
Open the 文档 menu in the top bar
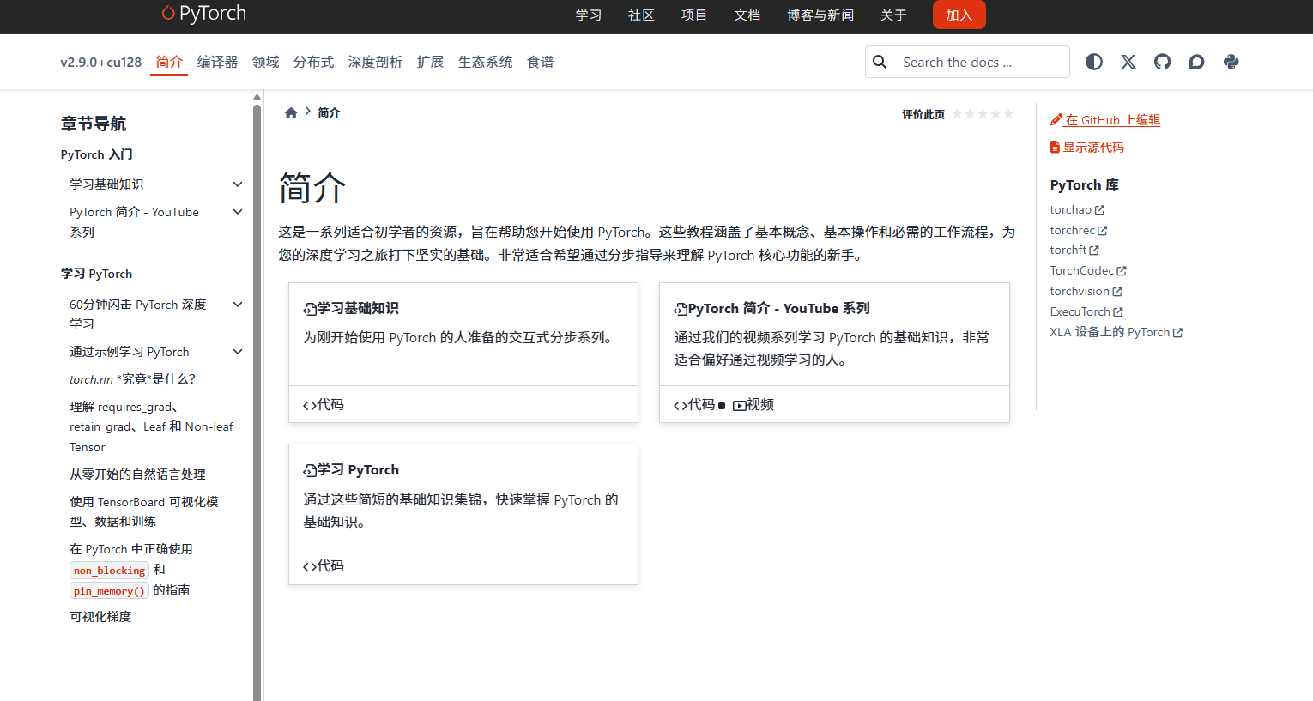[747, 15]
